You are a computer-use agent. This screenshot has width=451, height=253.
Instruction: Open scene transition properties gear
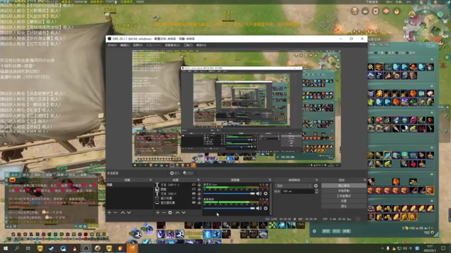pos(316,186)
